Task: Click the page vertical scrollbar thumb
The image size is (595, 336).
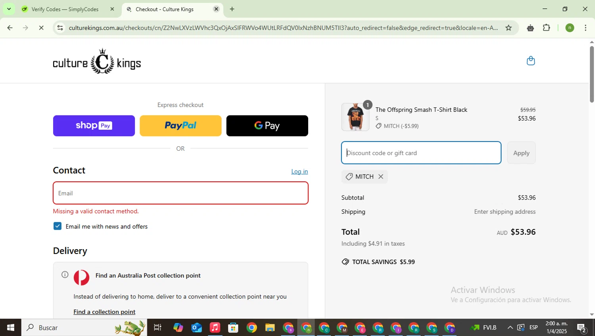Action: 591,74
